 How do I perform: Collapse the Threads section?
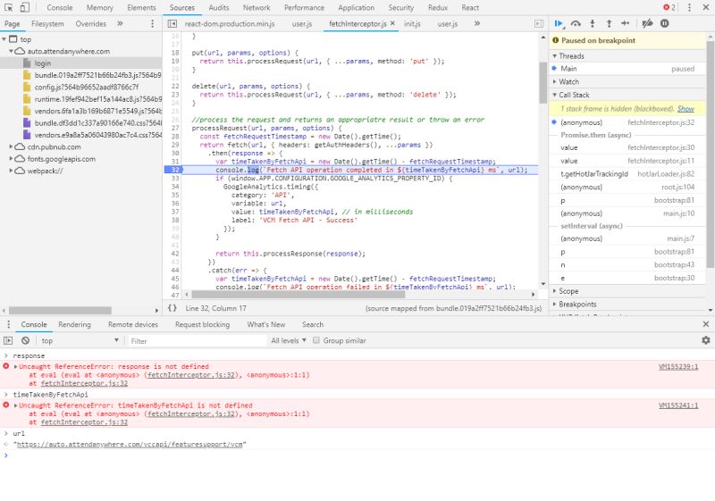[x=554, y=56]
